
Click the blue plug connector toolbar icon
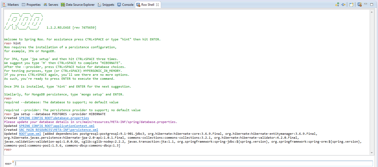coord(343,4)
